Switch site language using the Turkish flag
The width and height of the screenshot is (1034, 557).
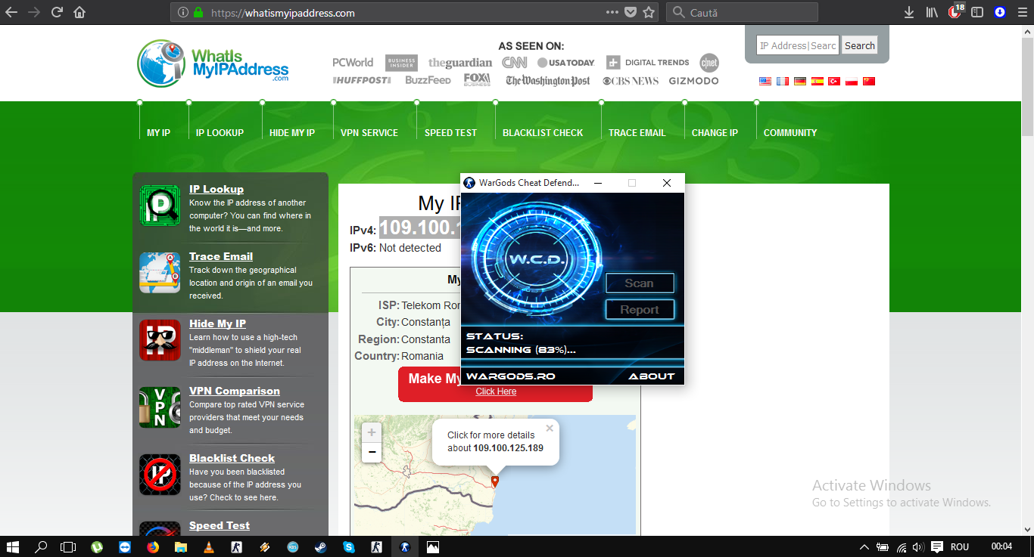coord(834,81)
